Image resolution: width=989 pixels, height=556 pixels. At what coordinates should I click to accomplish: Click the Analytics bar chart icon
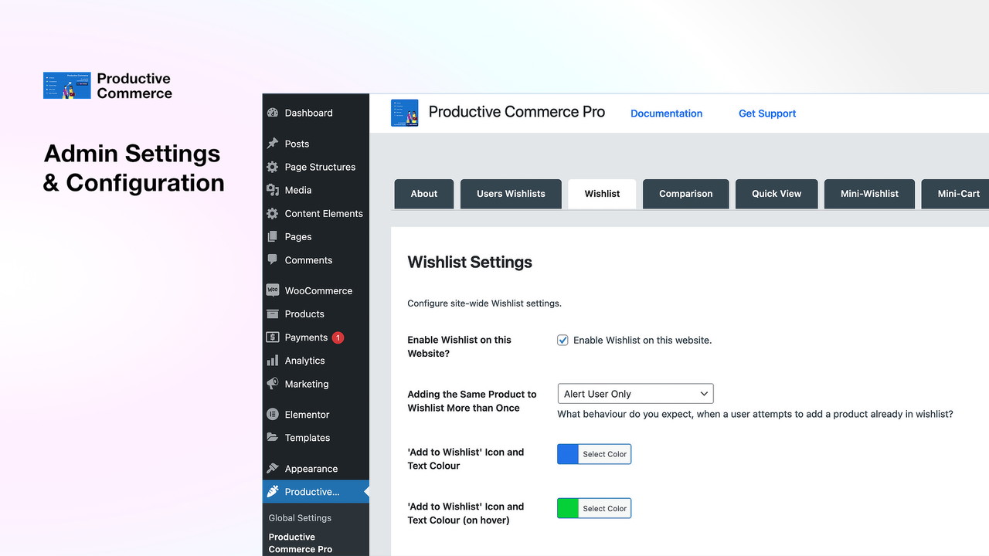272,361
